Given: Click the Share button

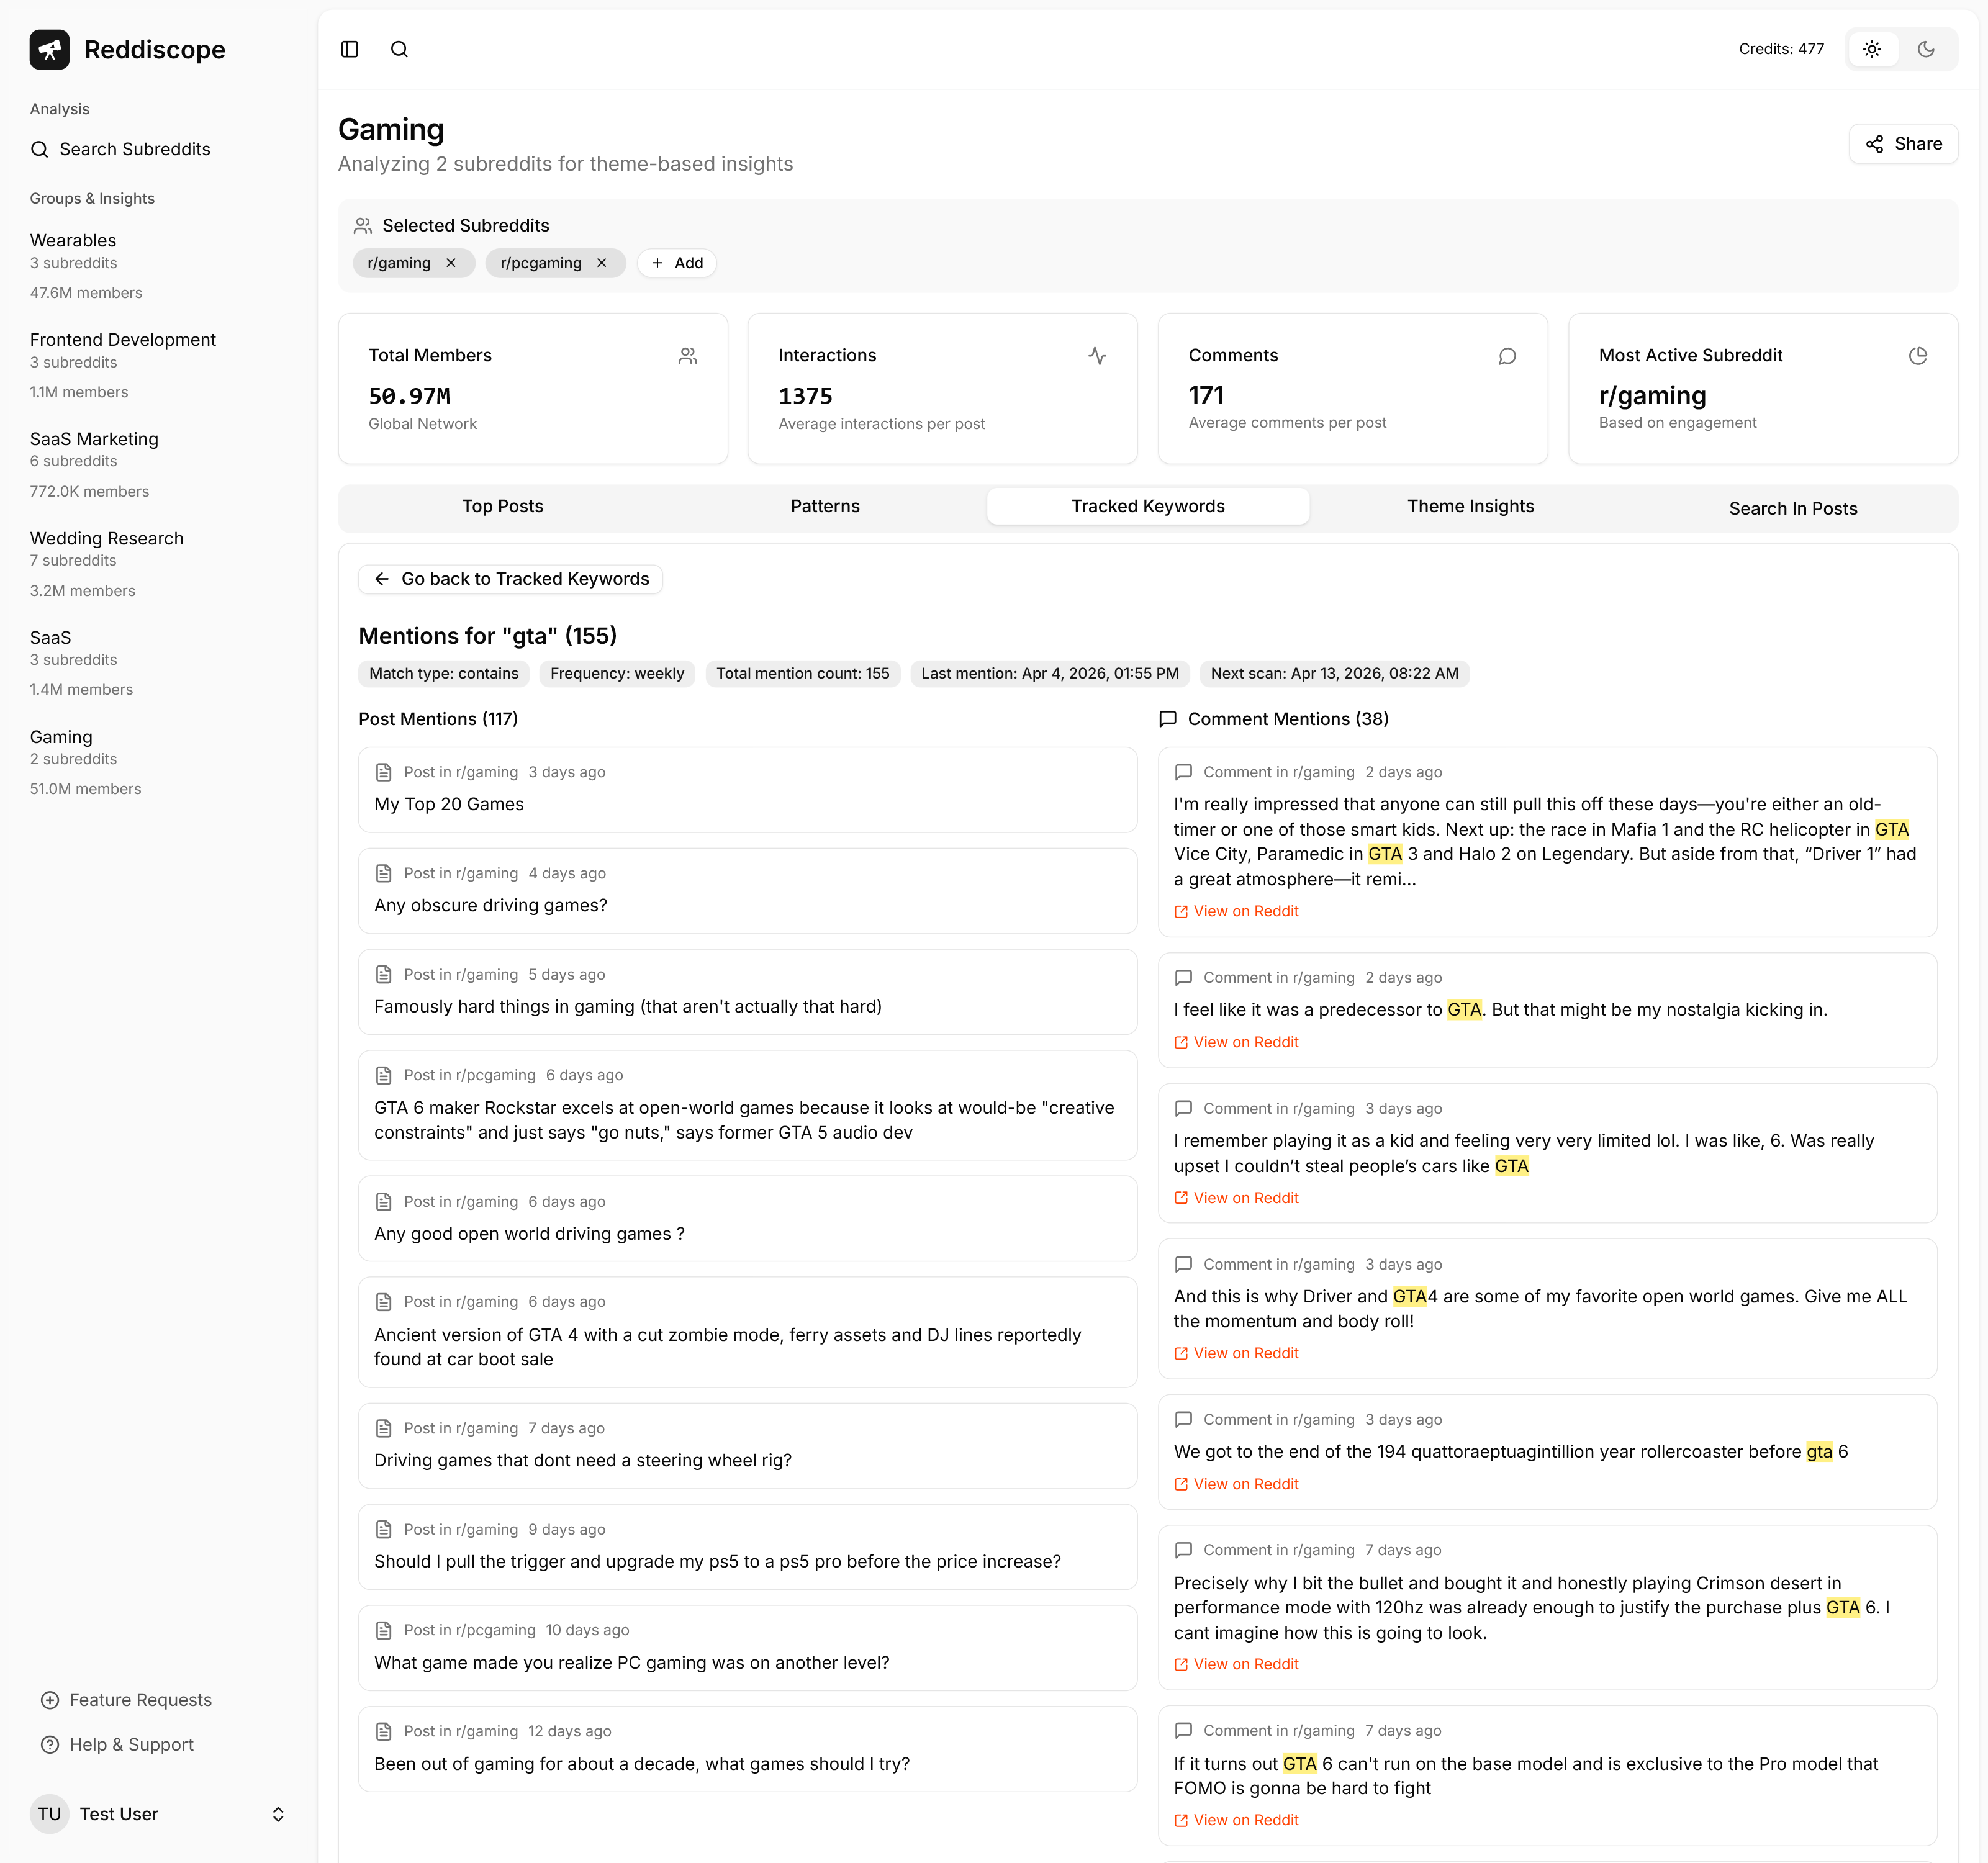Looking at the screenshot, I should pyautogui.click(x=1903, y=143).
